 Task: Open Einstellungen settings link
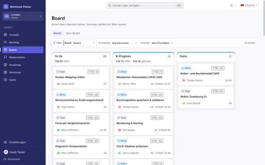coord(23,142)
